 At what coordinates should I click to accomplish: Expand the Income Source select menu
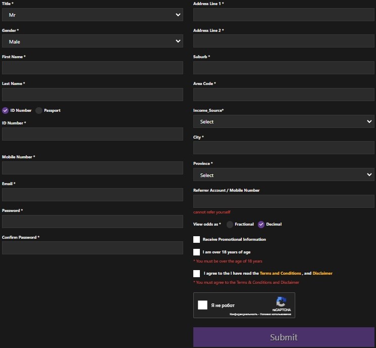coord(284,121)
